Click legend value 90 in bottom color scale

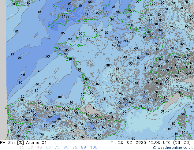click(x=66, y=148)
